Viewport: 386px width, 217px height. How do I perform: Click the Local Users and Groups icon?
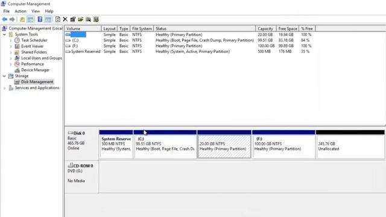(x=17, y=58)
